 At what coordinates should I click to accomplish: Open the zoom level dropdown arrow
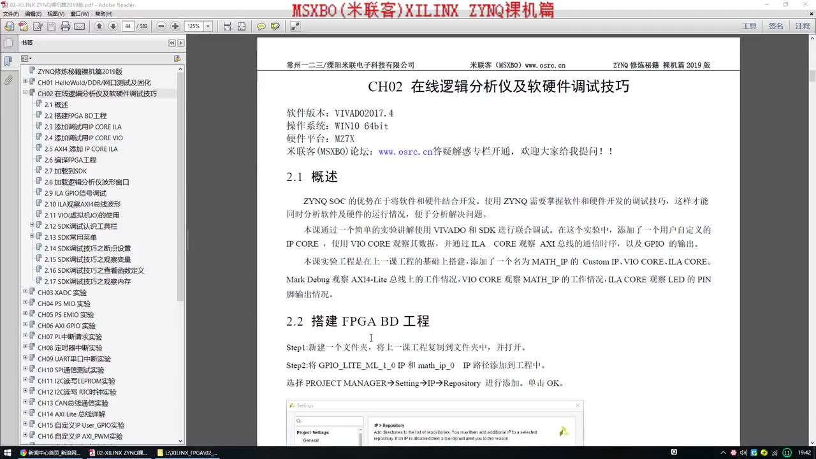tap(208, 26)
